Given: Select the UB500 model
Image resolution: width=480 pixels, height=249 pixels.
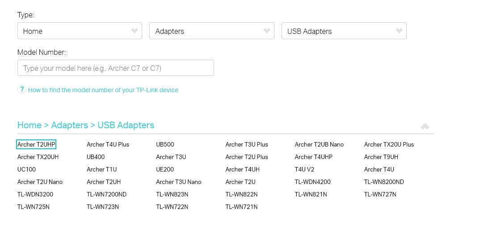Looking at the screenshot, I should pos(165,144).
